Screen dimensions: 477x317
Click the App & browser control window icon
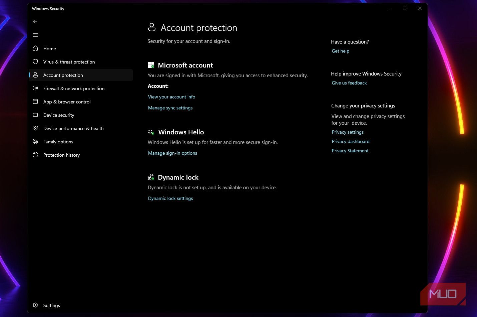click(35, 102)
